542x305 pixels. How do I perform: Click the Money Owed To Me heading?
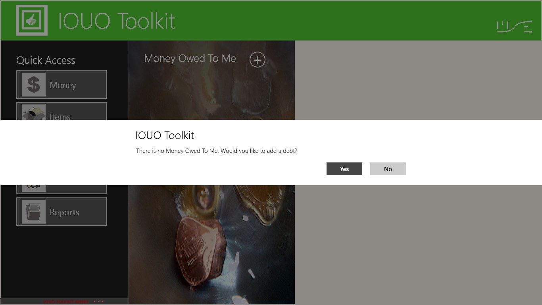[x=190, y=59]
